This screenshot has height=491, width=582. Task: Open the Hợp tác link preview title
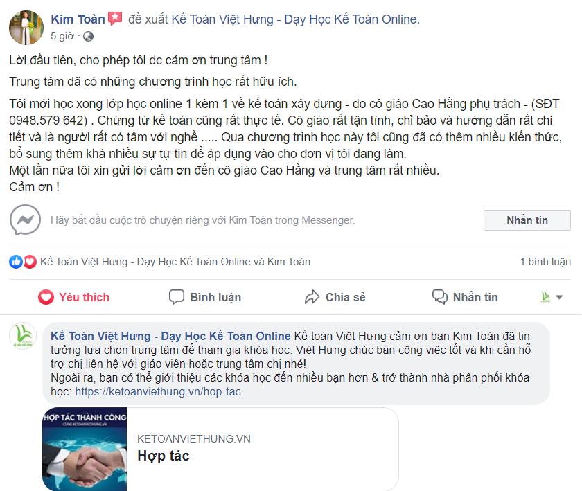pos(164,456)
